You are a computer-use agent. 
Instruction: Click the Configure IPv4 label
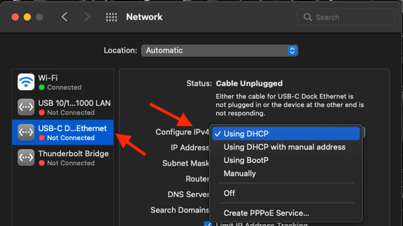(182, 132)
